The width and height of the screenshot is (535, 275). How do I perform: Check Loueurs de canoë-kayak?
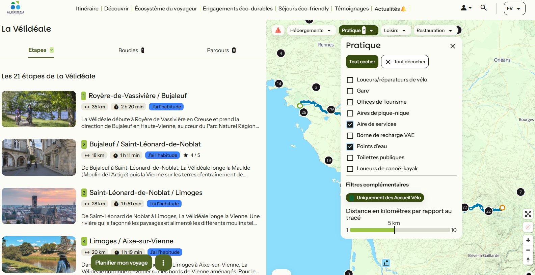click(x=350, y=169)
